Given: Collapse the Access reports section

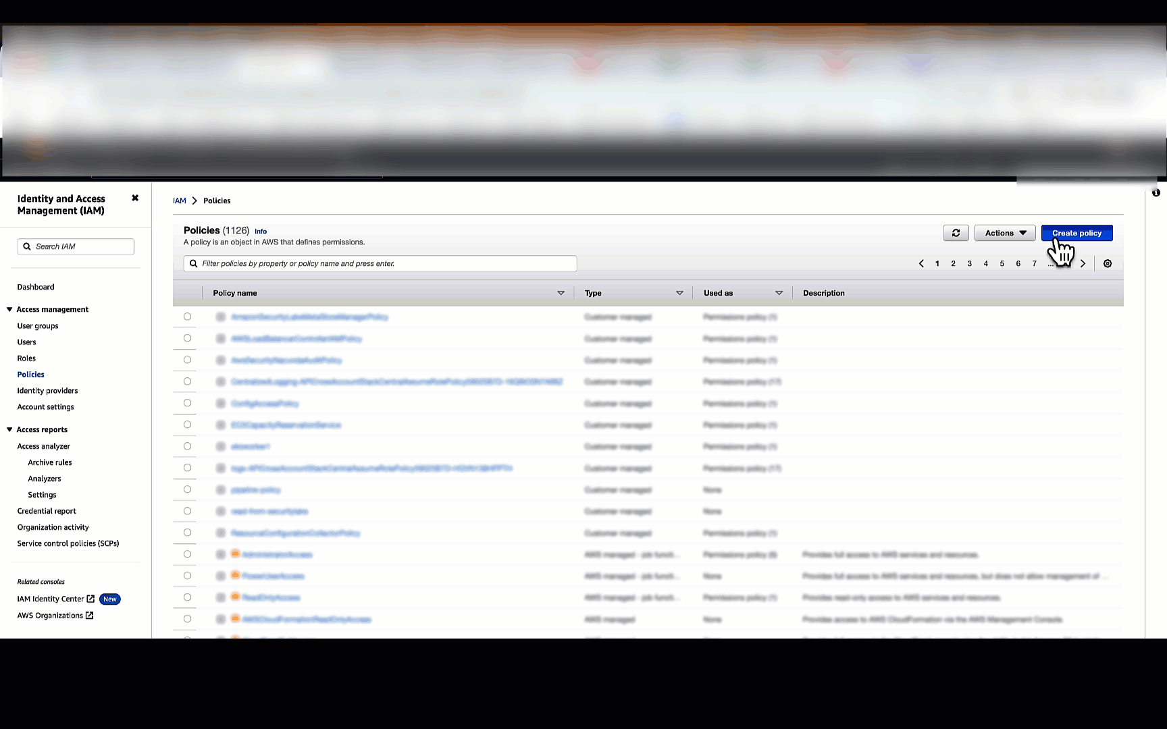Looking at the screenshot, I should (x=9, y=429).
